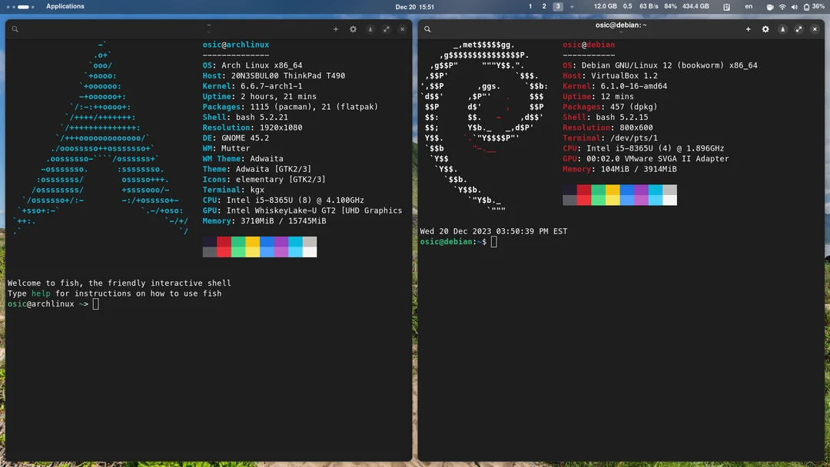
Task: Open search in the debian terminal
Action: click(x=427, y=28)
